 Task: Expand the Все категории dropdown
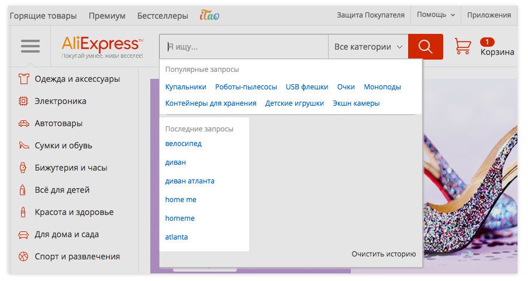coord(368,47)
